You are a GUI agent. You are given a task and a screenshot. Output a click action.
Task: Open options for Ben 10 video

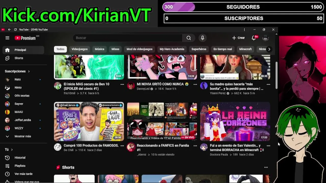pyautogui.click(x=122, y=84)
